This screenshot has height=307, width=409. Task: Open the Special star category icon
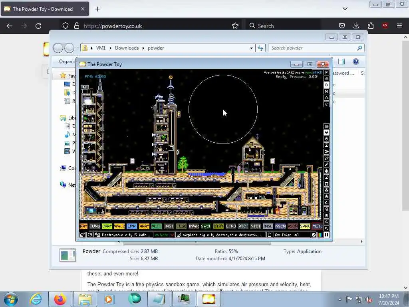coord(326,197)
